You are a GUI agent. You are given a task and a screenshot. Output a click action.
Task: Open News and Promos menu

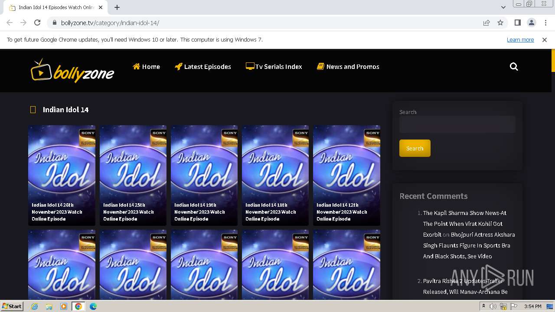[348, 67]
